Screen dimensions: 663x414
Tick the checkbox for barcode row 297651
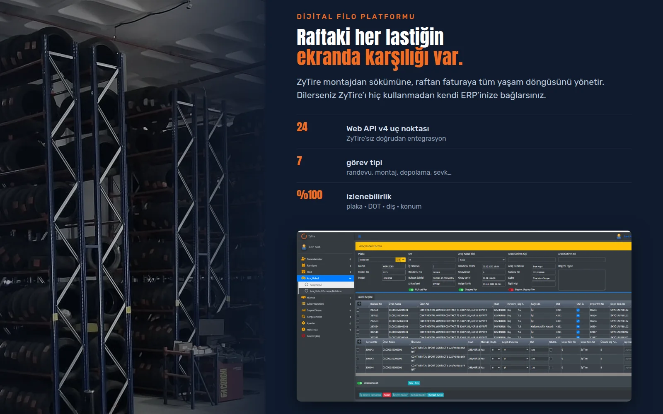(x=358, y=310)
